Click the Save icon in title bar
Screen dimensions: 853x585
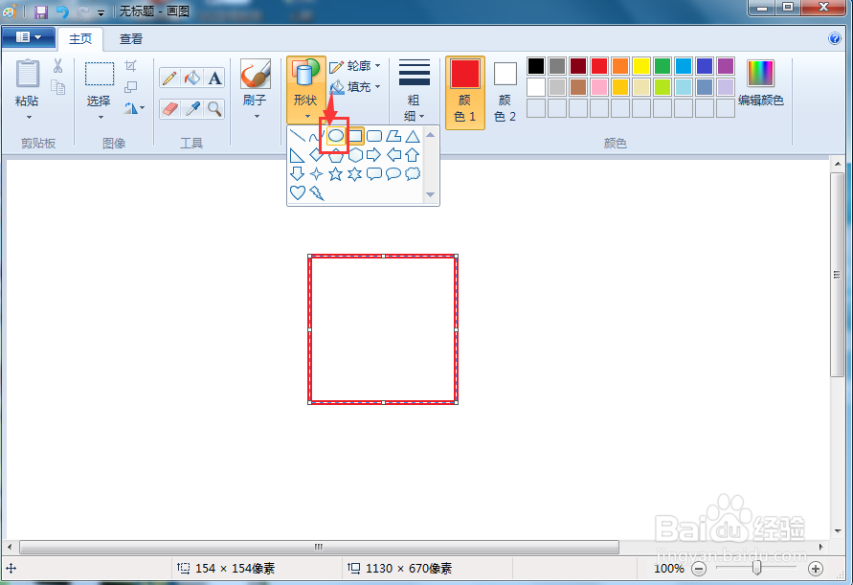(41, 11)
